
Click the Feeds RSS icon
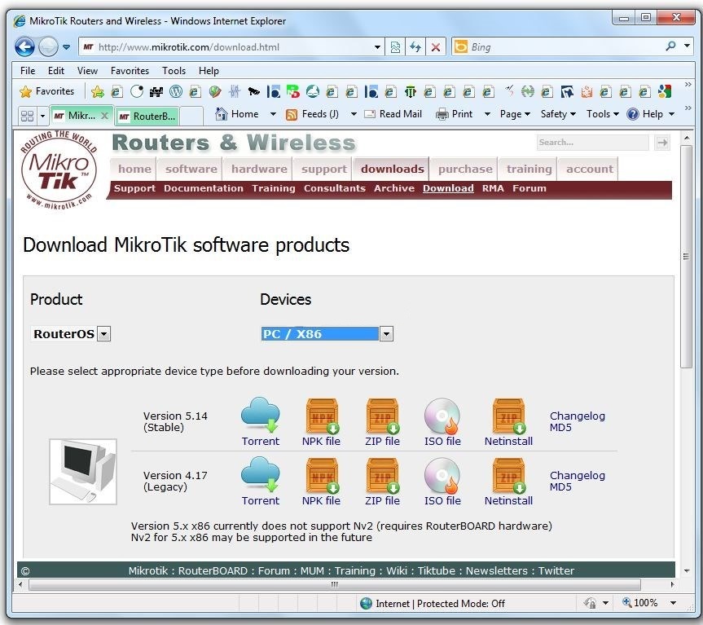coord(292,115)
